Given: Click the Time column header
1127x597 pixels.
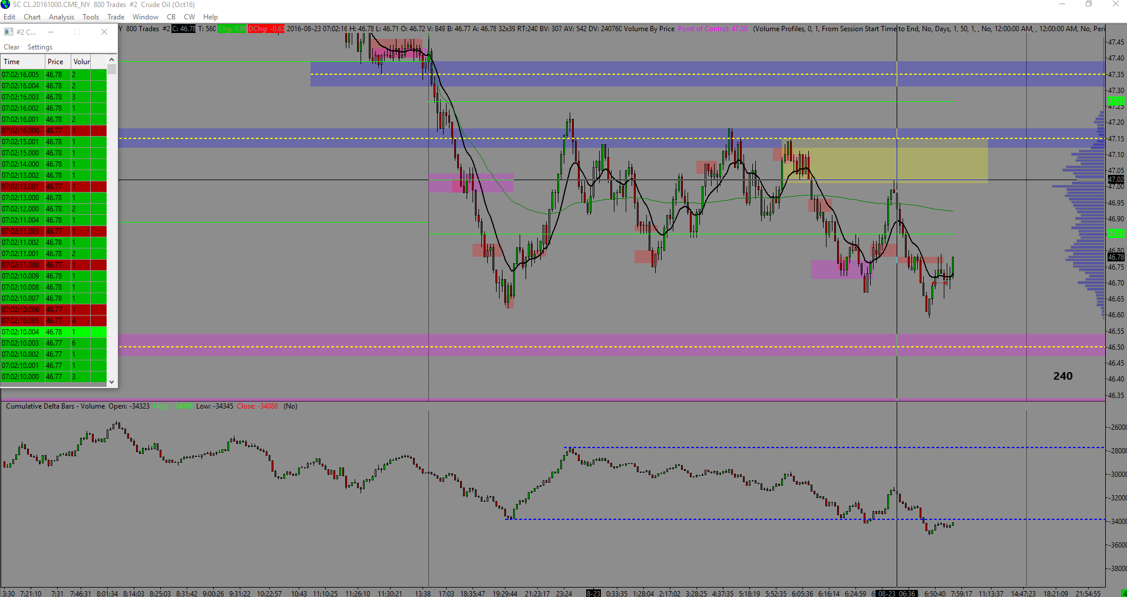Looking at the screenshot, I should coord(22,62).
